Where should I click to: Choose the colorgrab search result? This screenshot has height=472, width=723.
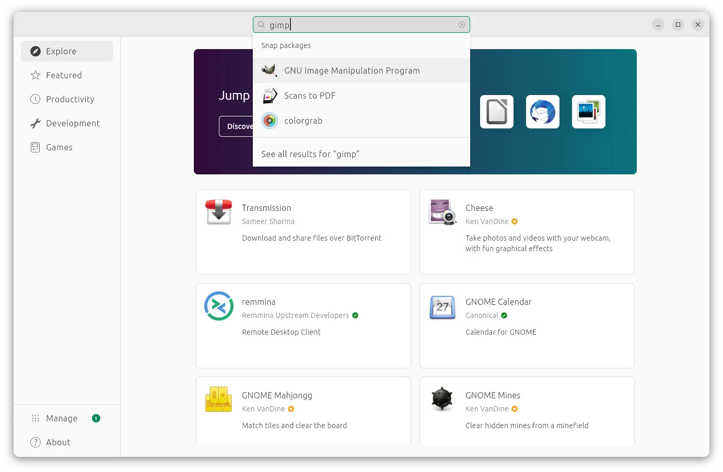point(361,121)
